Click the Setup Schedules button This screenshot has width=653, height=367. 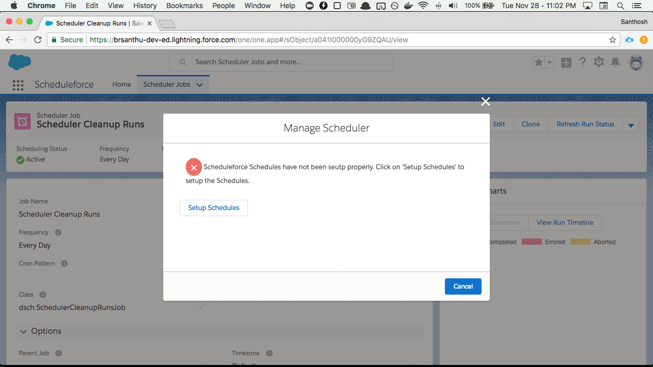[x=213, y=208]
